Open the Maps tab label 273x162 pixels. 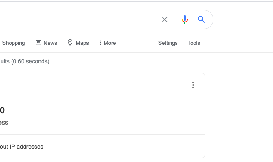(82, 43)
